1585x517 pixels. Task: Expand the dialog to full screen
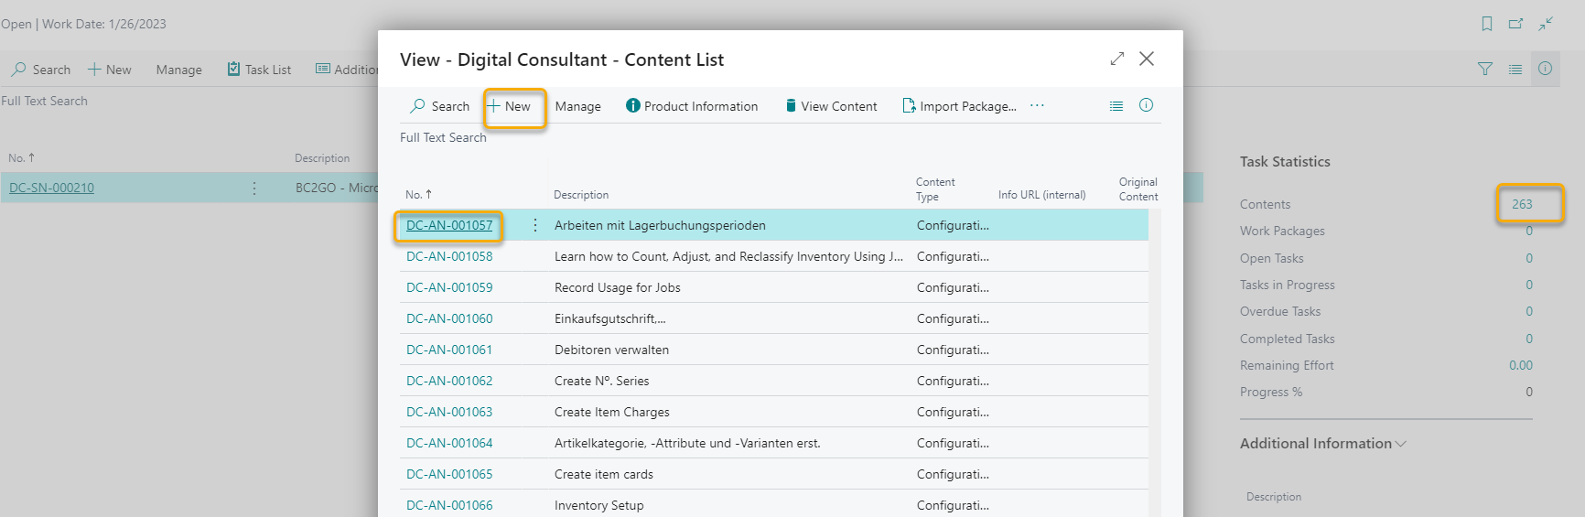pos(1116,59)
